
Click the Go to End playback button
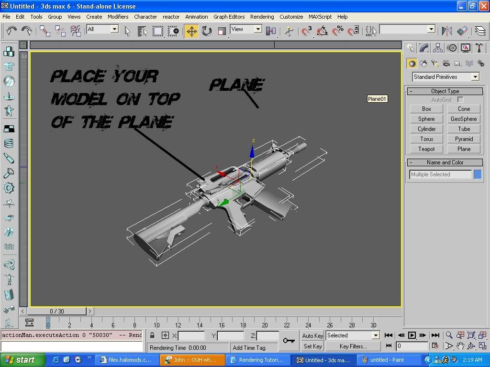(435, 335)
